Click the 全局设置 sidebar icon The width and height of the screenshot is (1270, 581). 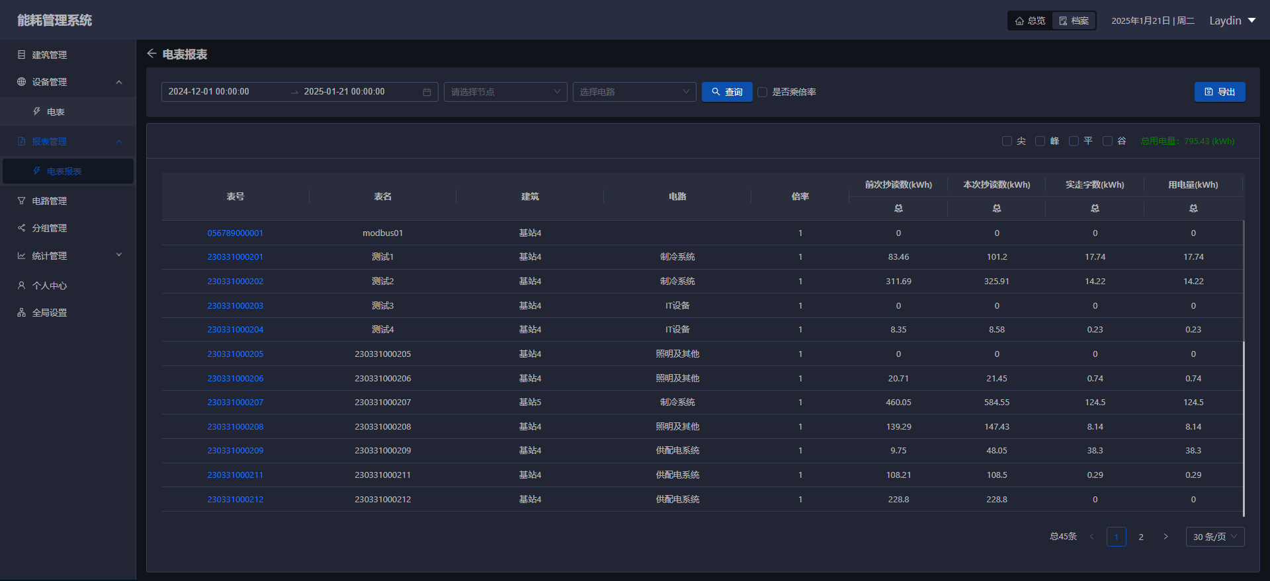[21, 313]
